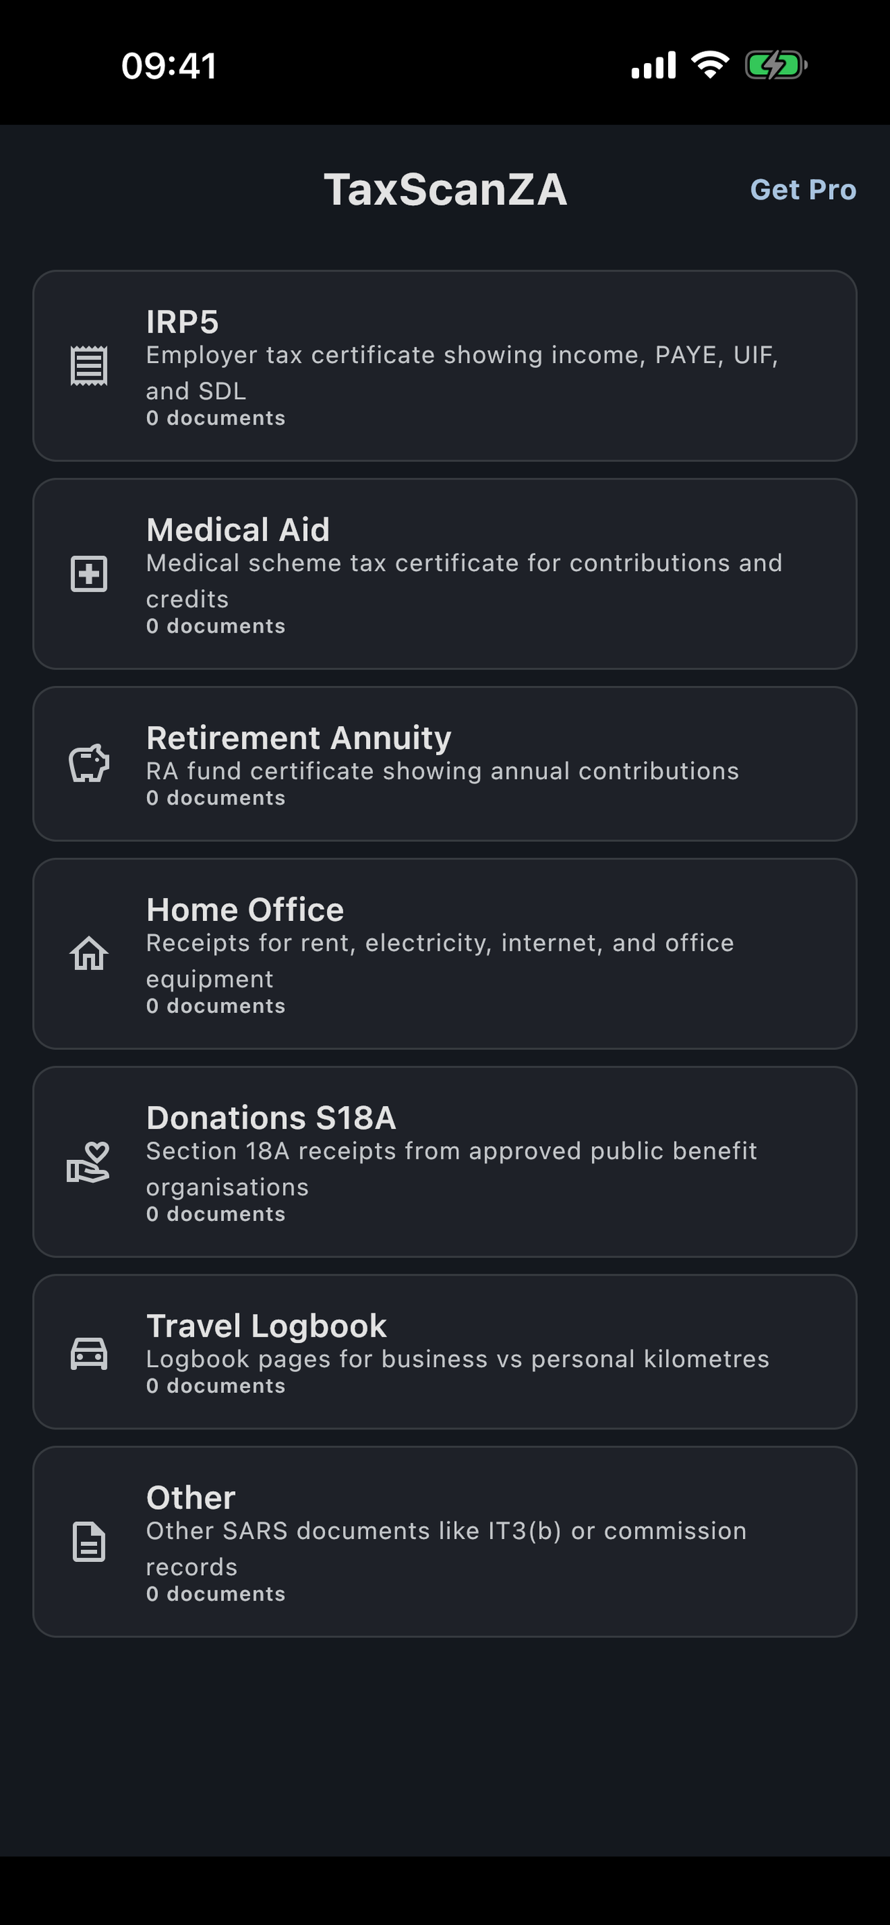The image size is (890, 1925).
Task: Tap the IRP5 receipt icon
Action: pos(89,365)
